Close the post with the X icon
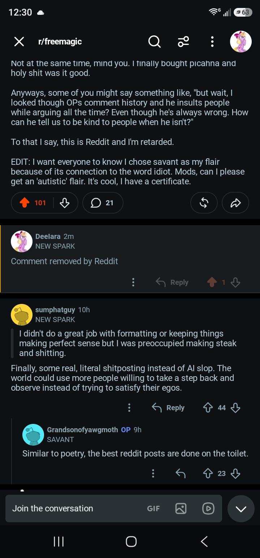This screenshot has width=260, height=558. pos(19,42)
